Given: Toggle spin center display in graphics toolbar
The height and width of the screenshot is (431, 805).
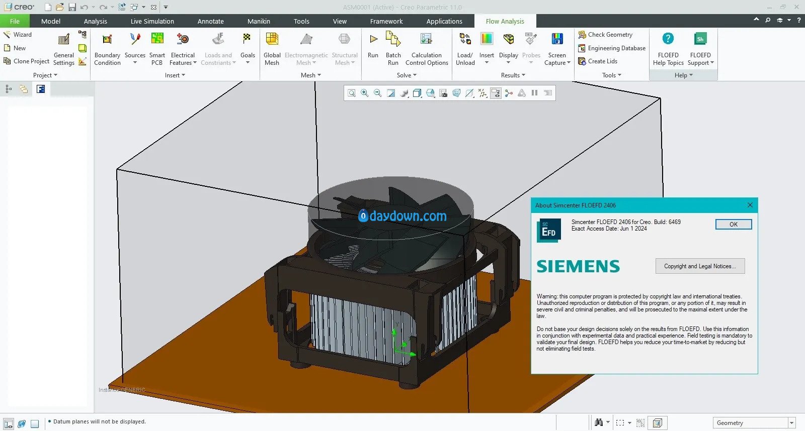Looking at the screenshot, I should tap(509, 93).
